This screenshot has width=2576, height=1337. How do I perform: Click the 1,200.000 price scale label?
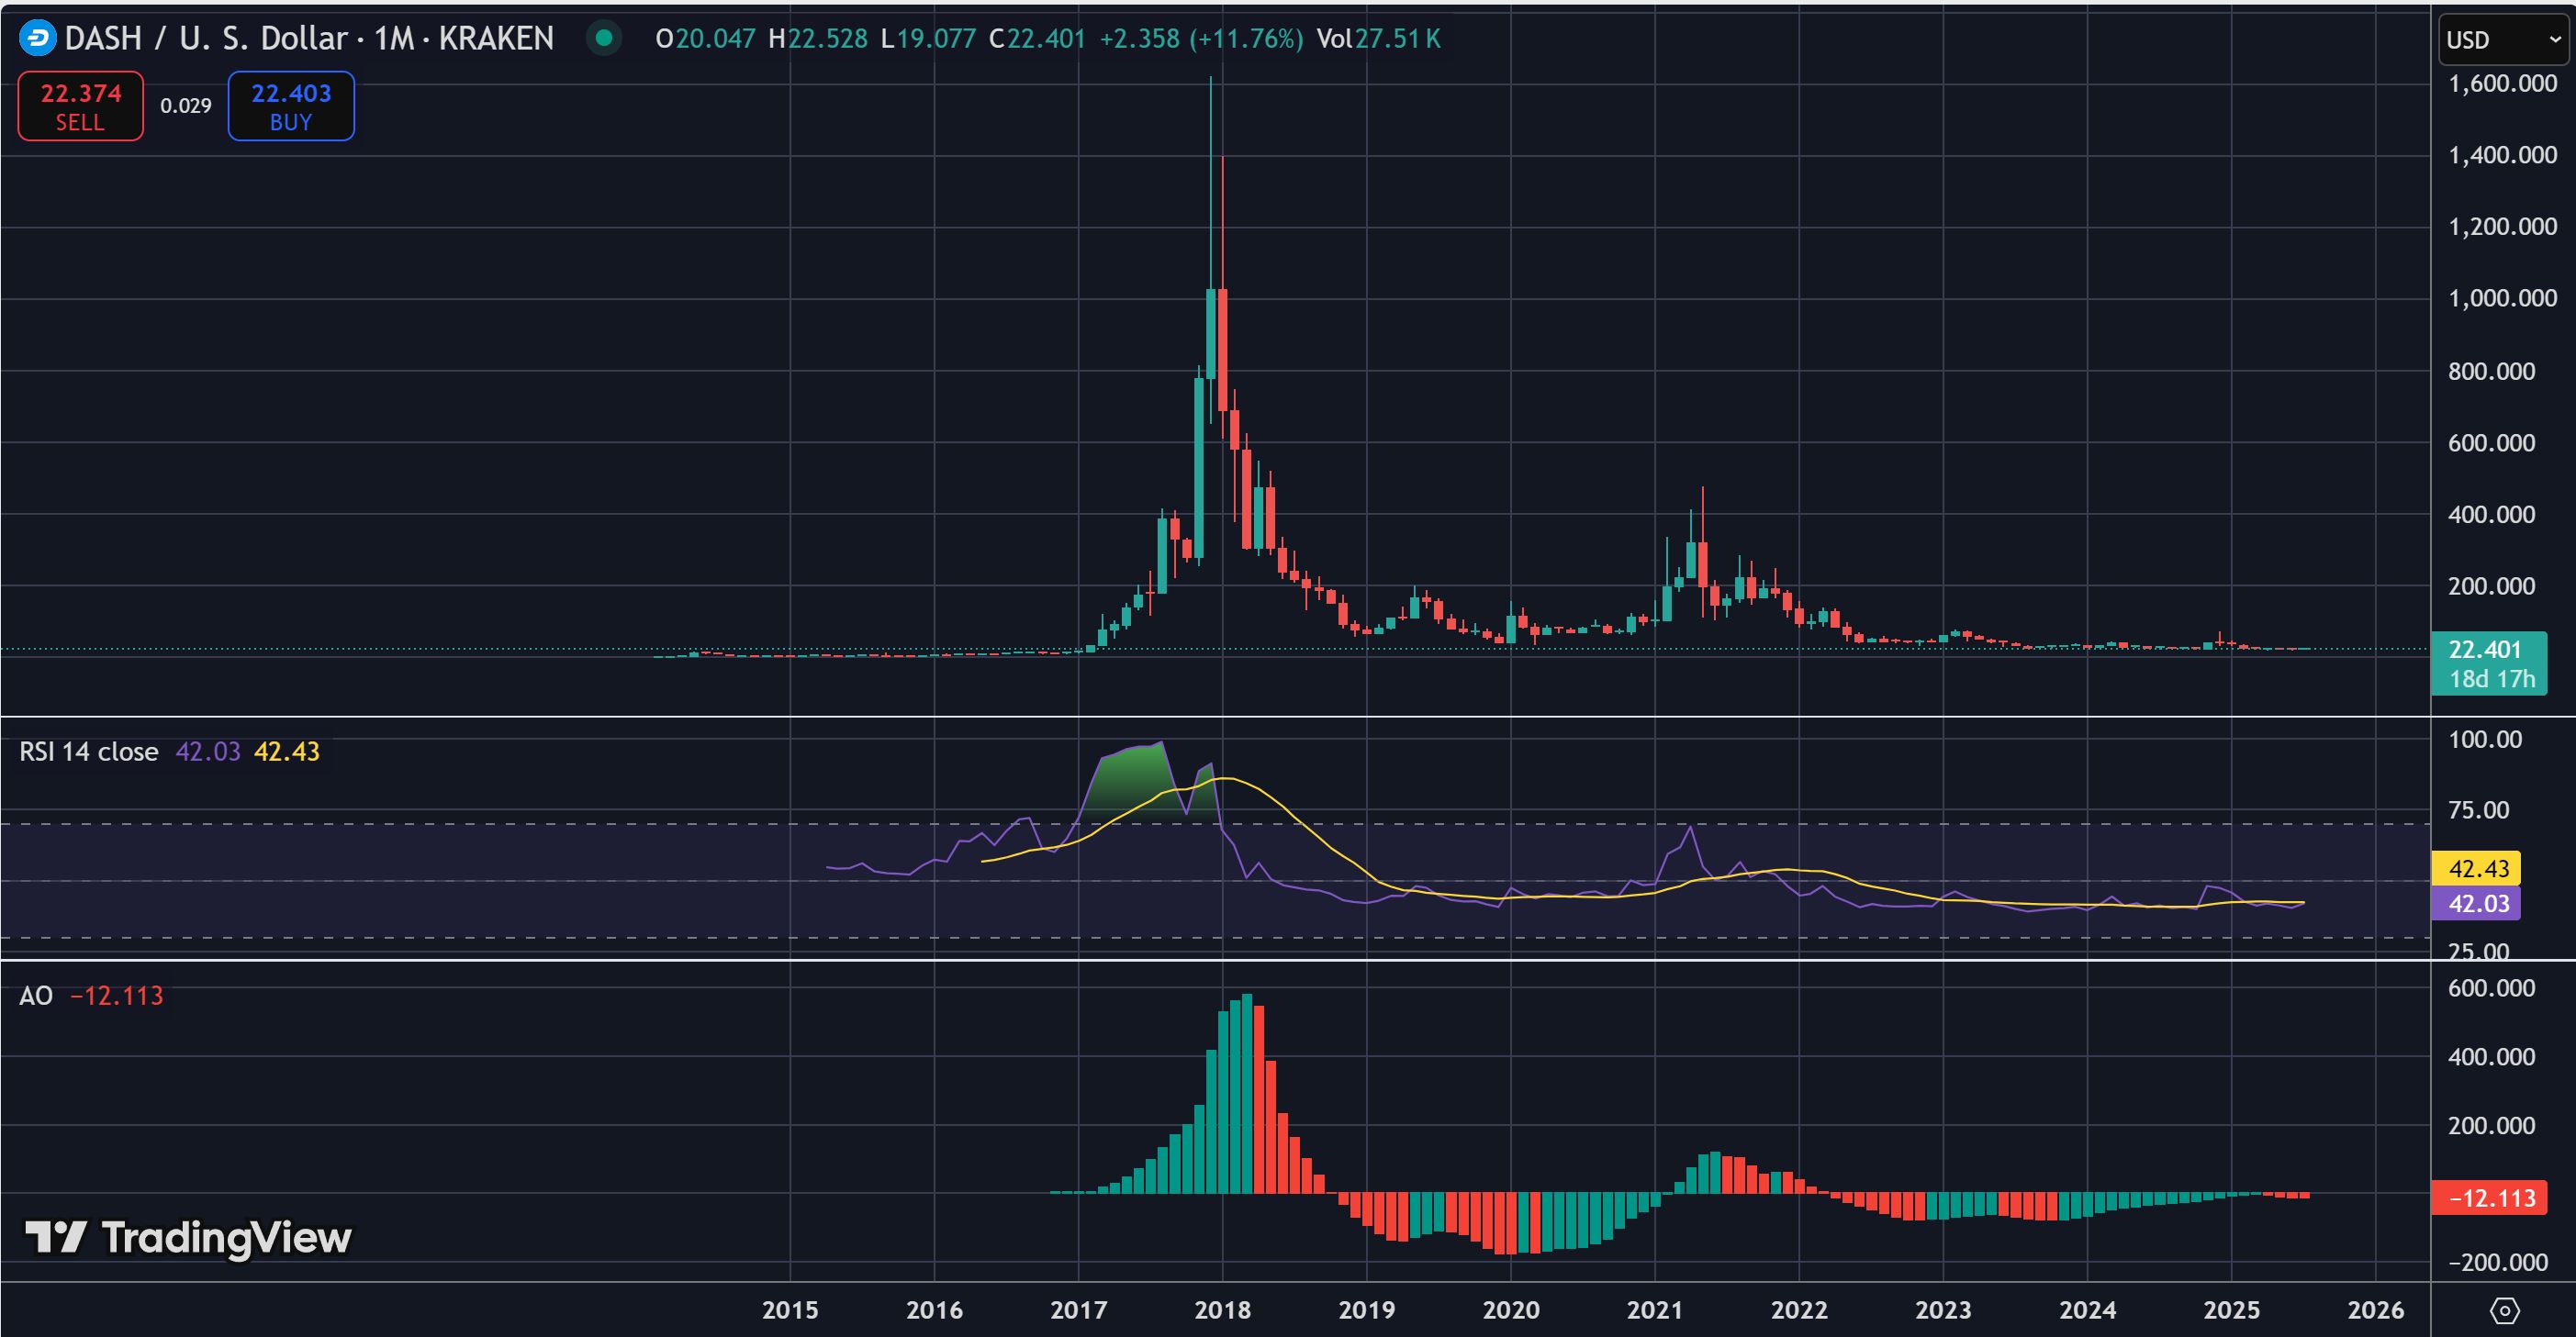(2502, 227)
